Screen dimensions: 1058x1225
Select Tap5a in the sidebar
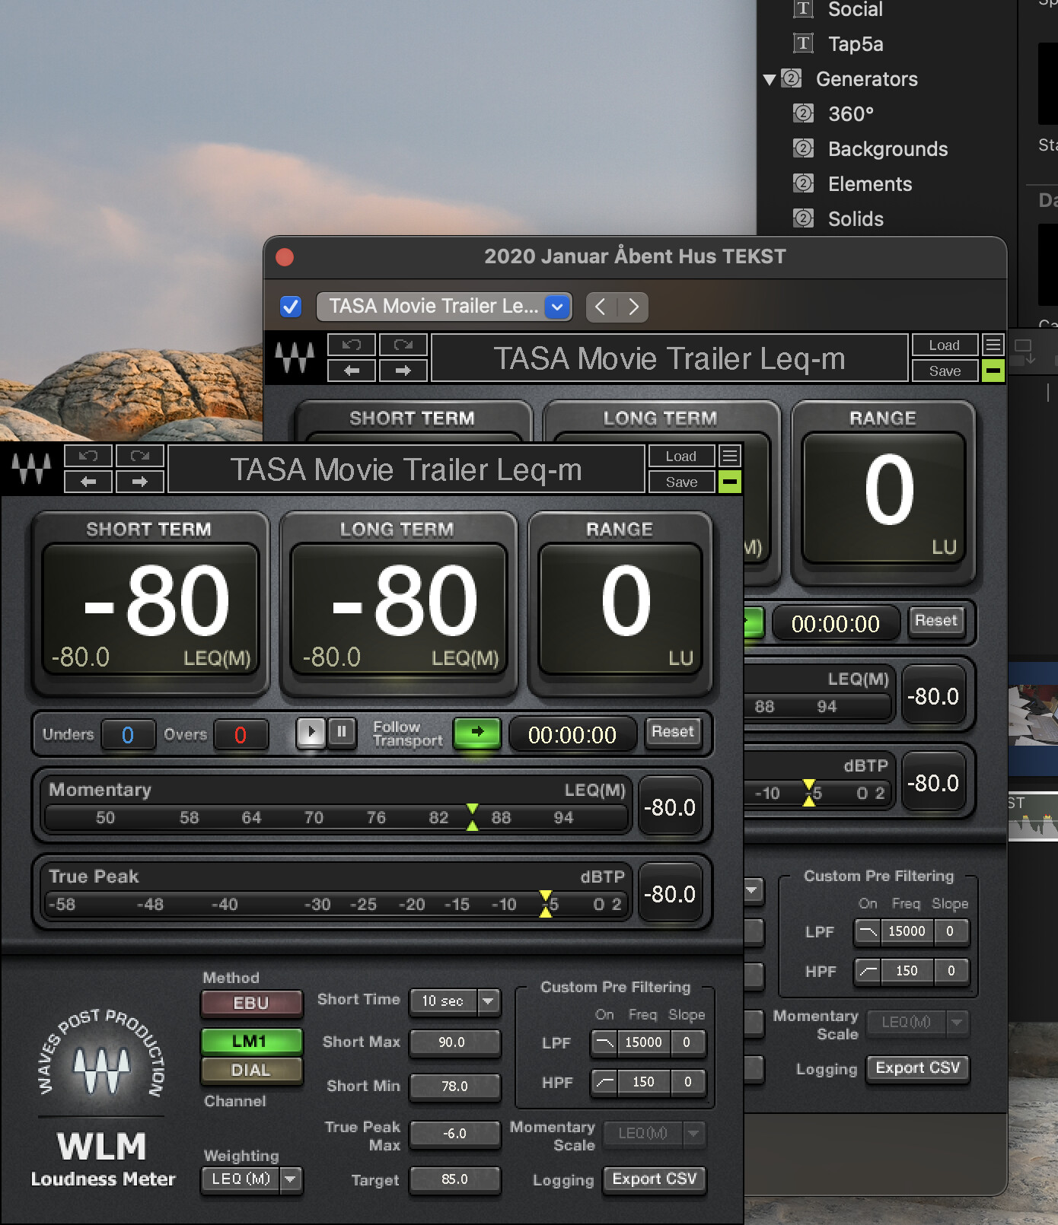tap(856, 44)
